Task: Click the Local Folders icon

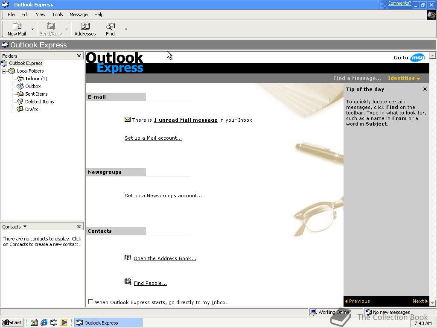Action: (x=12, y=71)
